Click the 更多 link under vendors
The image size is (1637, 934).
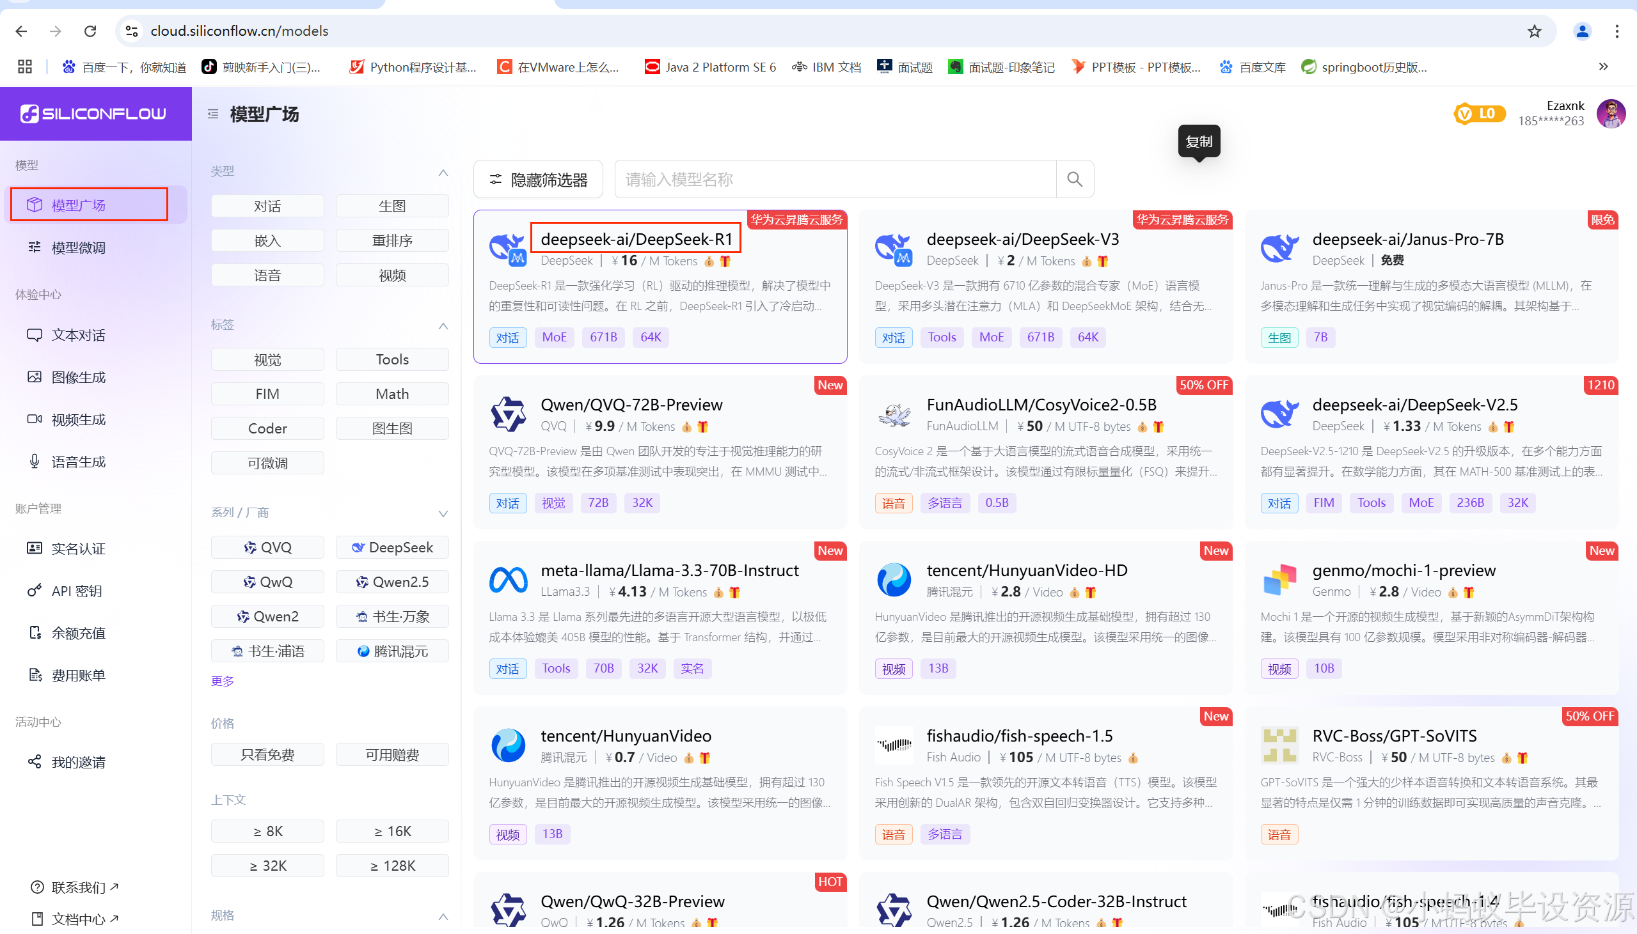coord(222,681)
